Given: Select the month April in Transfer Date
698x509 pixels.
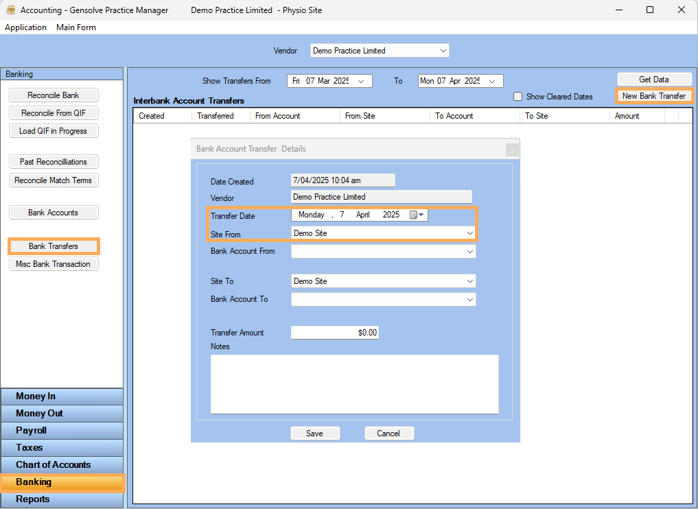Looking at the screenshot, I should [363, 215].
